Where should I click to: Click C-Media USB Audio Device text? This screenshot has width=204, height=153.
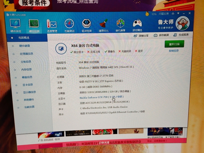(x=104, y=108)
